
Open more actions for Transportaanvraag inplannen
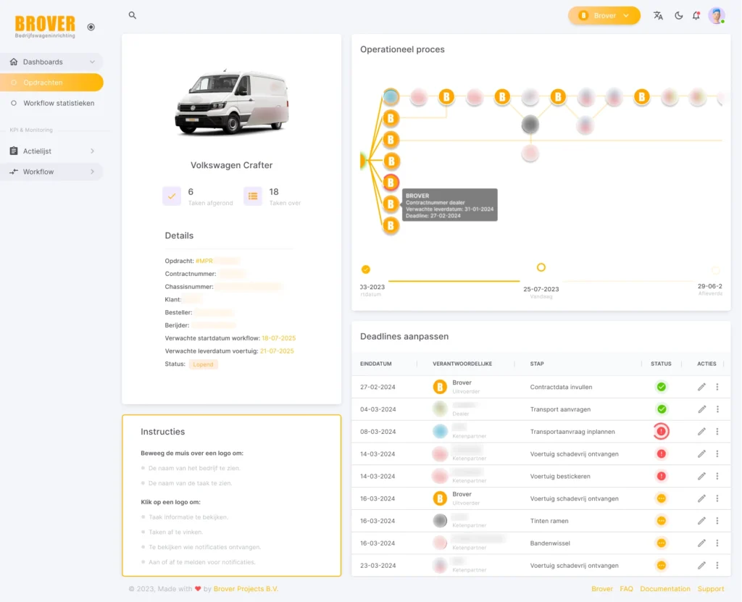[717, 432]
